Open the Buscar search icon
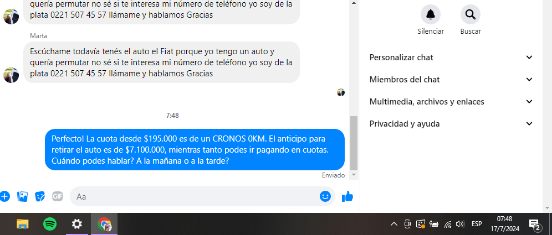 (x=471, y=14)
